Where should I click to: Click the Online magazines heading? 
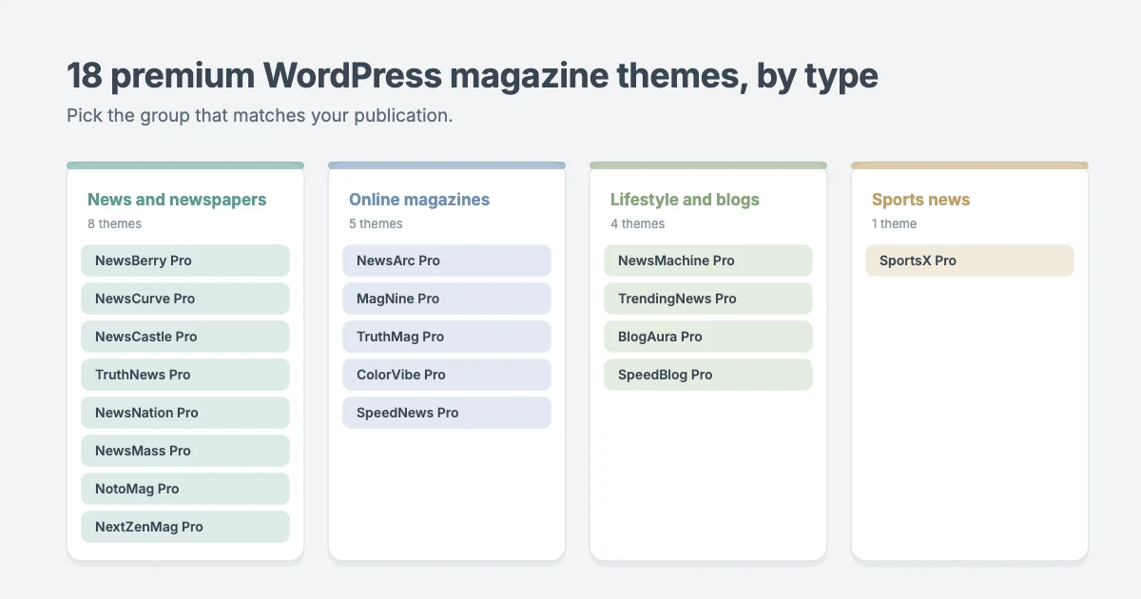point(419,200)
